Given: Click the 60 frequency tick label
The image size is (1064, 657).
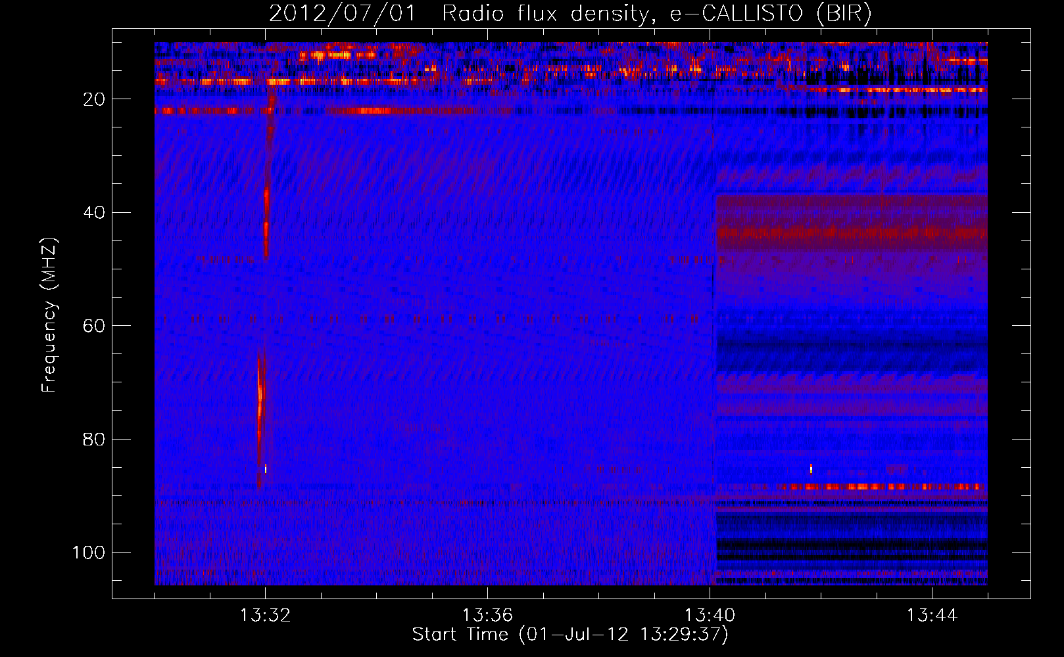Looking at the screenshot, I should 95,325.
